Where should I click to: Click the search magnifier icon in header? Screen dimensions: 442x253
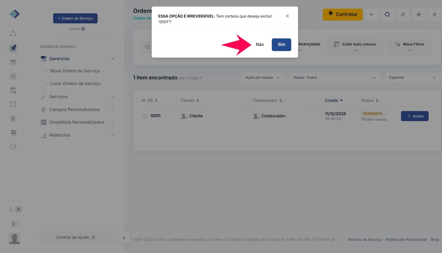387,14
